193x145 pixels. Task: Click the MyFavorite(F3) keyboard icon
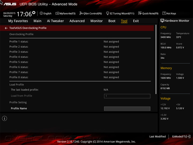tap(57, 13)
